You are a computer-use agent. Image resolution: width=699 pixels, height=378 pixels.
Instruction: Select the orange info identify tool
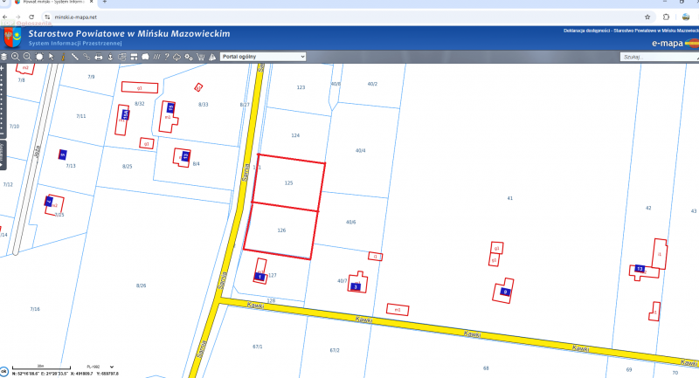[63, 57]
